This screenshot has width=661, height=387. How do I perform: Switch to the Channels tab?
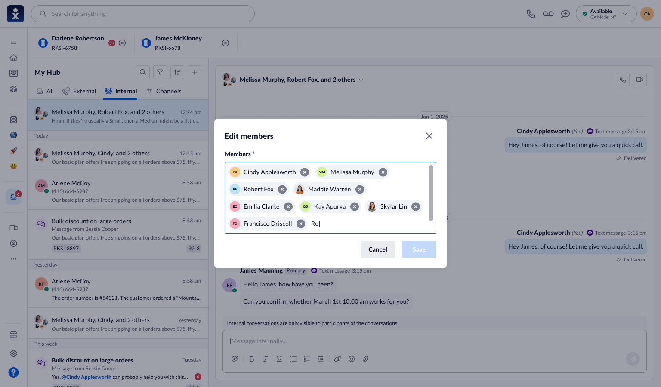164,91
